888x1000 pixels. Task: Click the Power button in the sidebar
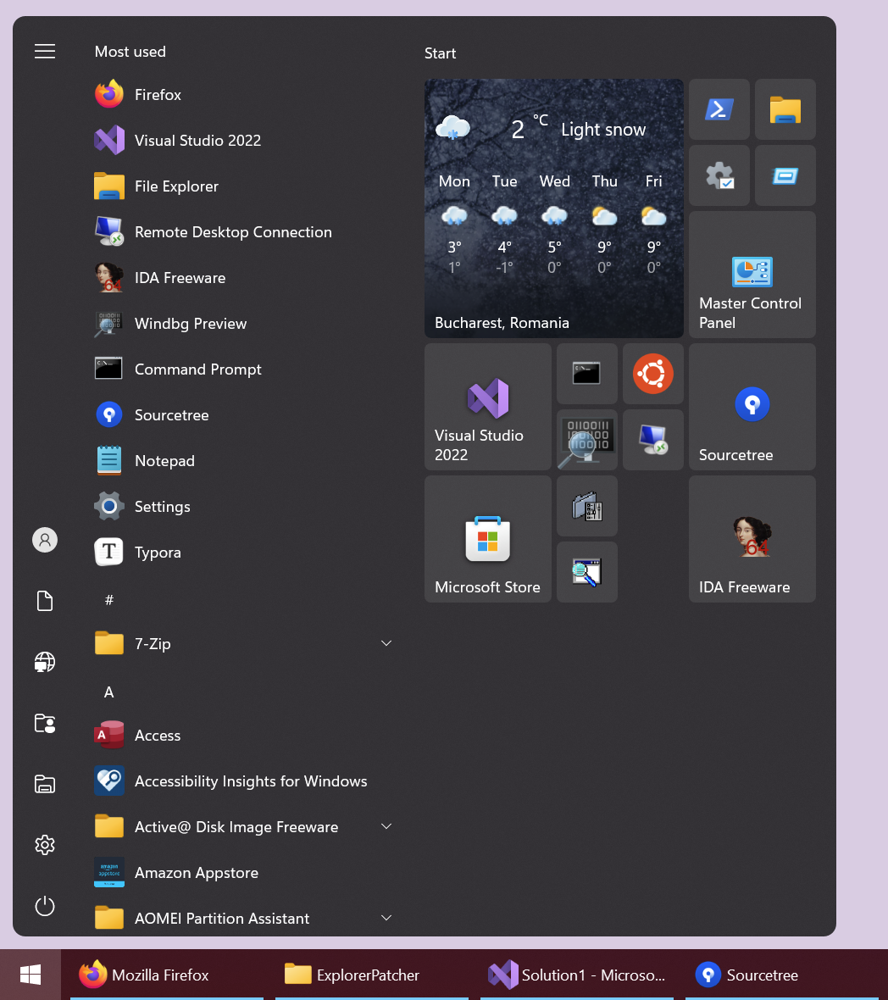[45, 906]
